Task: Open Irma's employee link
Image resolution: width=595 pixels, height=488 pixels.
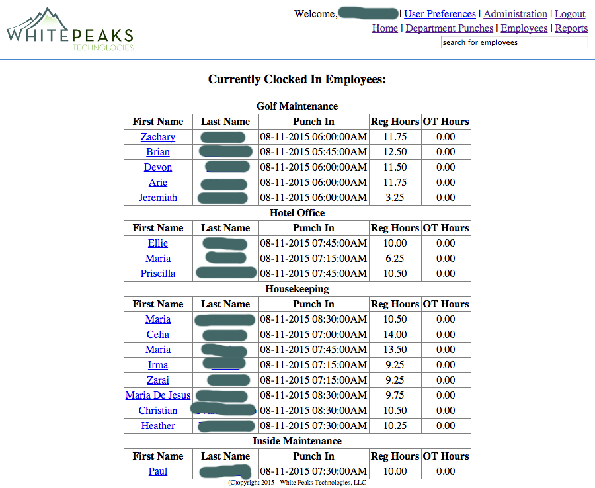Action: [x=158, y=364]
